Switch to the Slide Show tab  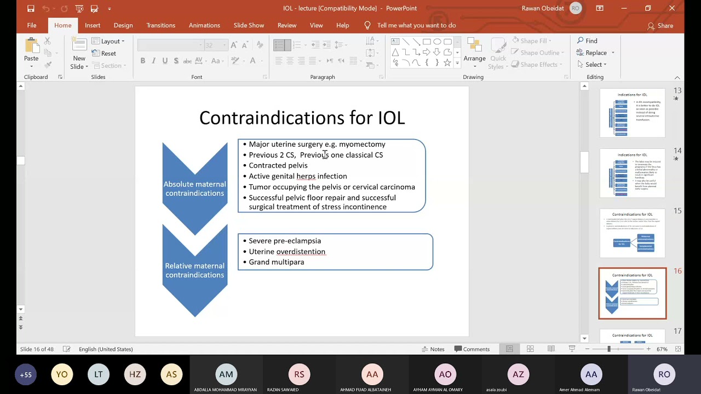click(x=249, y=25)
